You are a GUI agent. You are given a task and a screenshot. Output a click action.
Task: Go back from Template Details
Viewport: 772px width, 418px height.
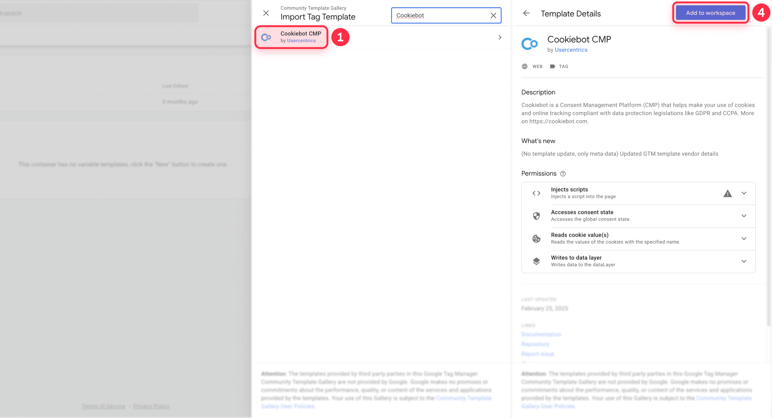pyautogui.click(x=526, y=13)
